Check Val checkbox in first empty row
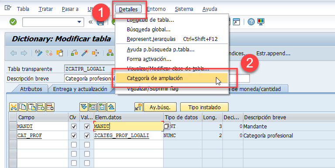Screen dimensions: 335x168 87,145
